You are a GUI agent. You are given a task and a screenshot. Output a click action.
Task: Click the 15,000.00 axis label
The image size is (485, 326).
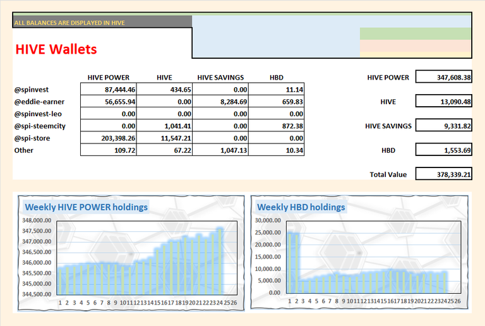click(268, 257)
